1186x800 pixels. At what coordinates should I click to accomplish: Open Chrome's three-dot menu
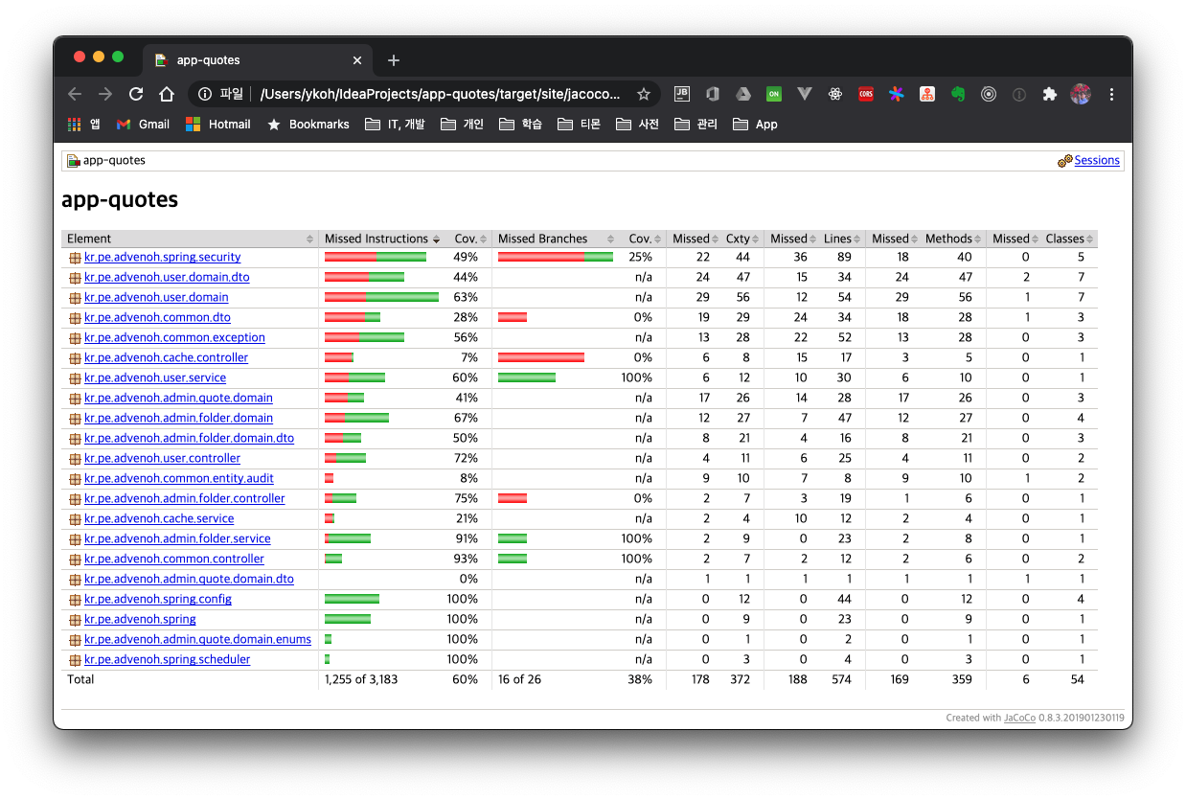(x=1111, y=94)
